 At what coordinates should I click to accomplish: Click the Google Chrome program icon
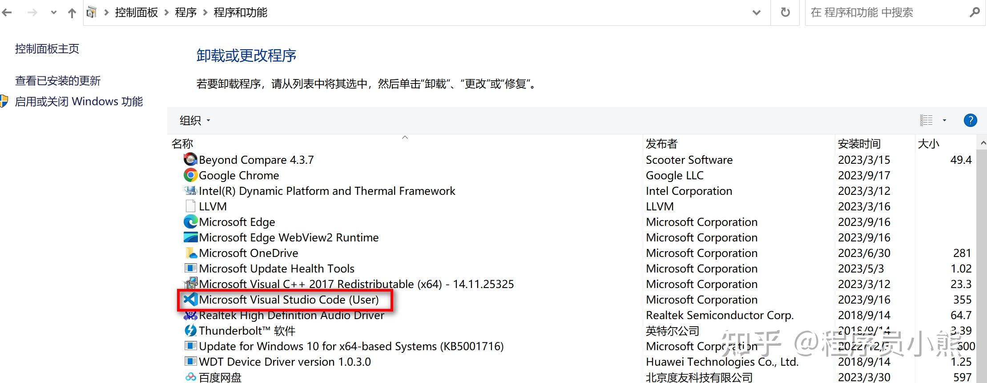coord(190,175)
